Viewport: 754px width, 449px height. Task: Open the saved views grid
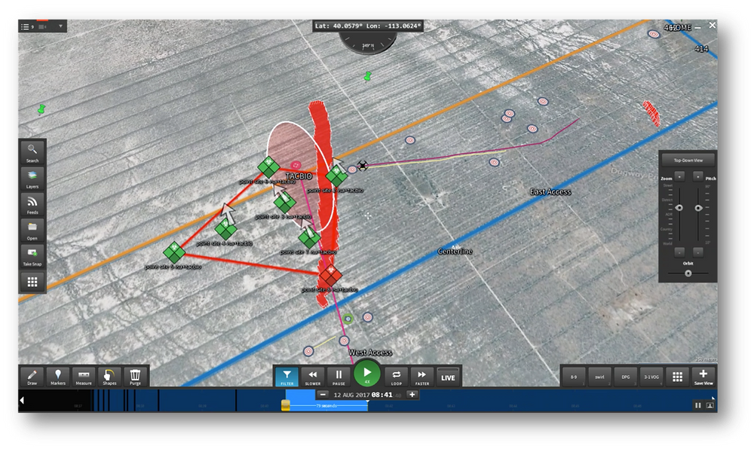coord(678,377)
